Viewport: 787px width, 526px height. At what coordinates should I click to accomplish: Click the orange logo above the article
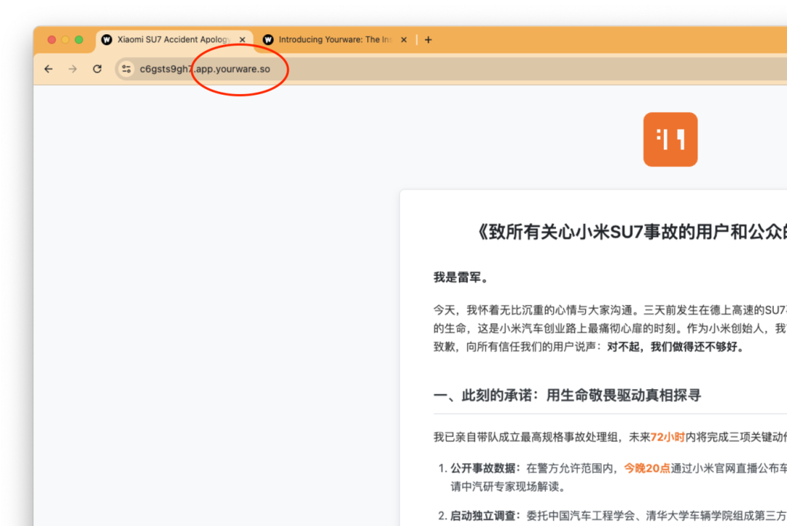pos(670,140)
